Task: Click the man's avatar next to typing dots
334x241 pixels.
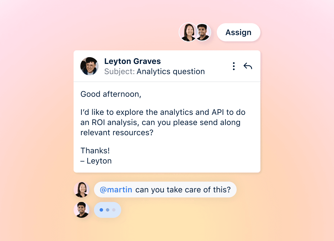Action: click(81, 210)
